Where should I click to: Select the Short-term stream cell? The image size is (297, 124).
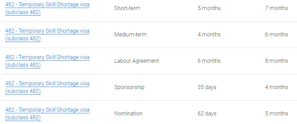(x=127, y=8)
